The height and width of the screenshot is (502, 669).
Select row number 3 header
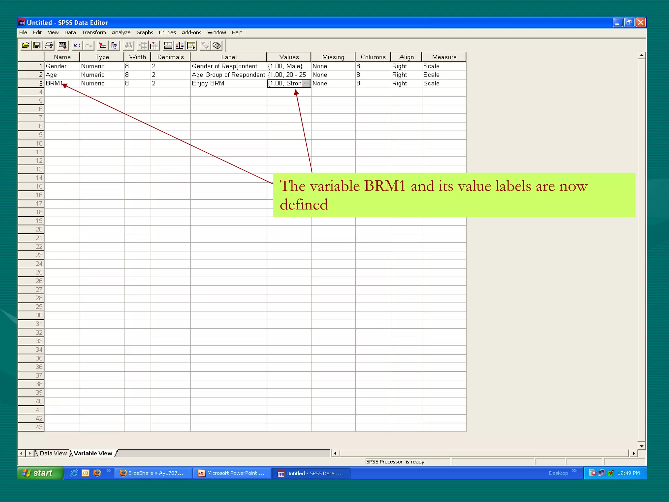click(31, 83)
